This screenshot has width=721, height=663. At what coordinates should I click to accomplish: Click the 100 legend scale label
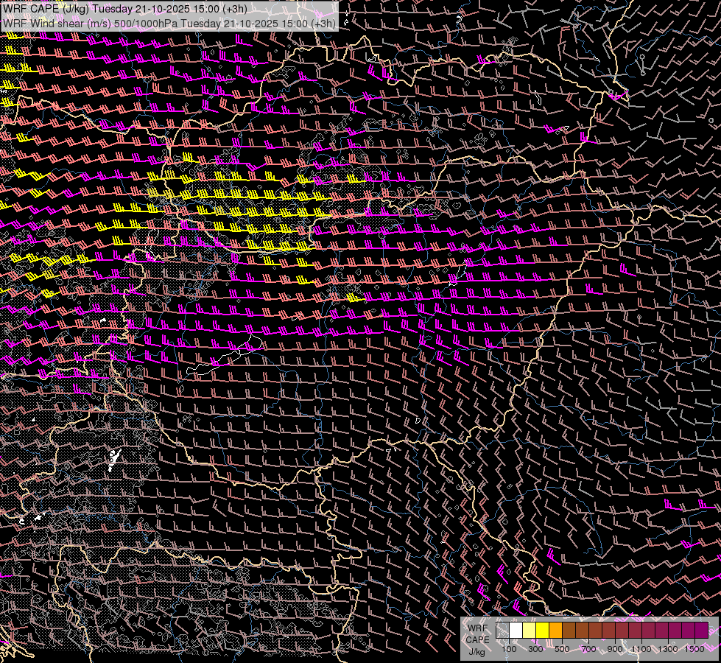click(x=509, y=649)
